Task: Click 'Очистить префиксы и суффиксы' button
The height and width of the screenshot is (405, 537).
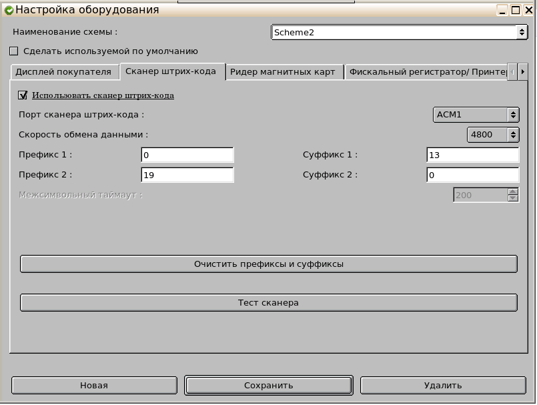Action: coord(269,264)
